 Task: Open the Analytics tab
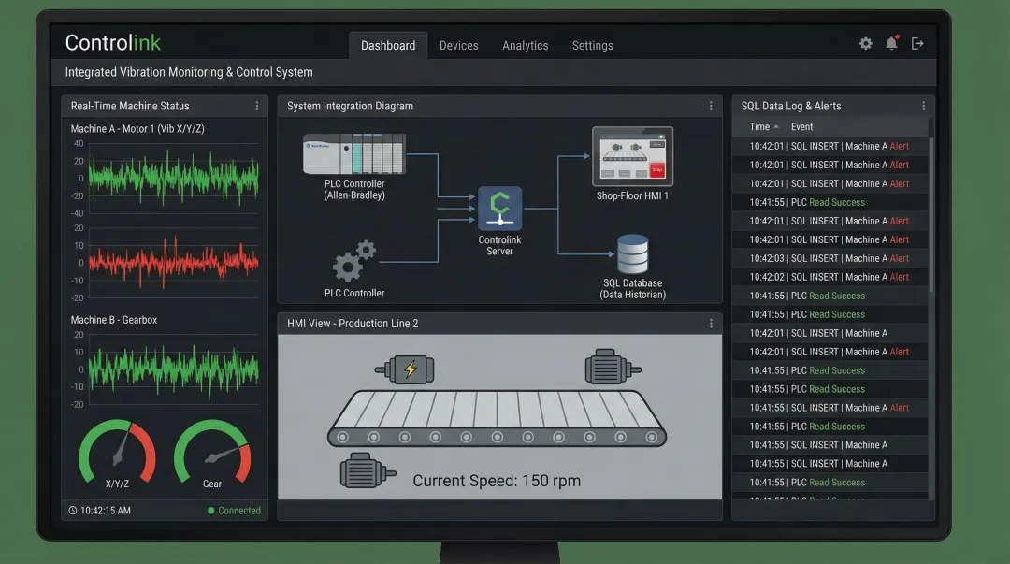pyautogui.click(x=525, y=45)
